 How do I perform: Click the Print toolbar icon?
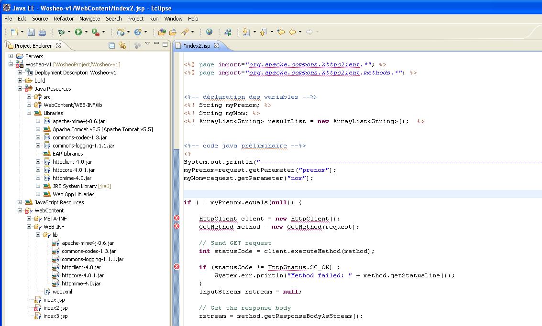coord(42,32)
